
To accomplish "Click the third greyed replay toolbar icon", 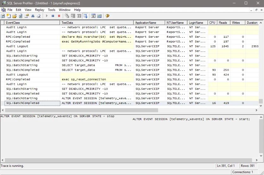I will tap(79, 16).
